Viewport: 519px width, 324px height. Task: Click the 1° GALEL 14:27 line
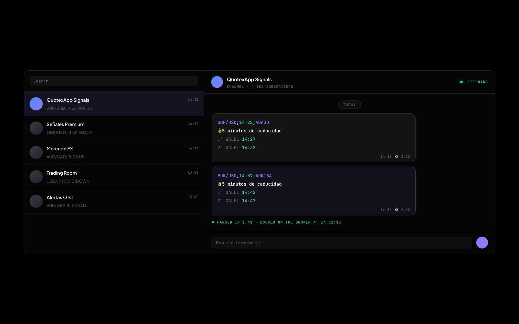click(x=236, y=139)
